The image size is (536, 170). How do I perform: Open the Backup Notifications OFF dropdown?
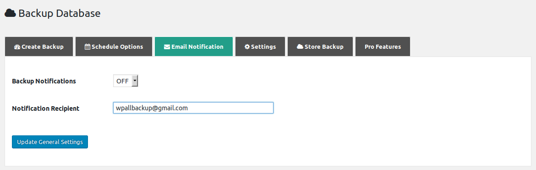[x=126, y=81]
